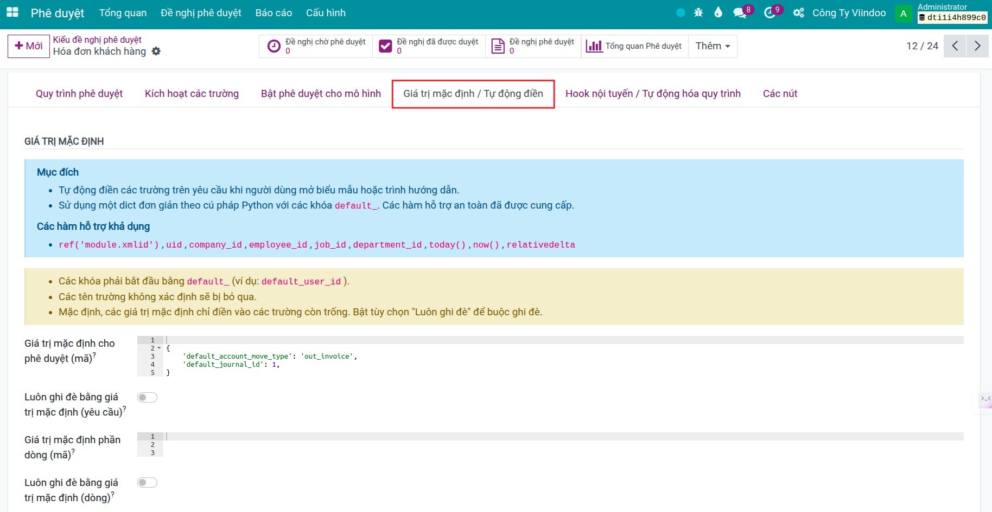Expand the Thêm dropdown
This screenshot has width=992, height=512.
click(x=713, y=46)
